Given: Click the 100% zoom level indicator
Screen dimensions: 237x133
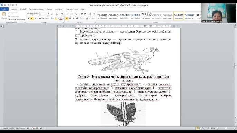Looking at the screenshot, I should (213, 128).
